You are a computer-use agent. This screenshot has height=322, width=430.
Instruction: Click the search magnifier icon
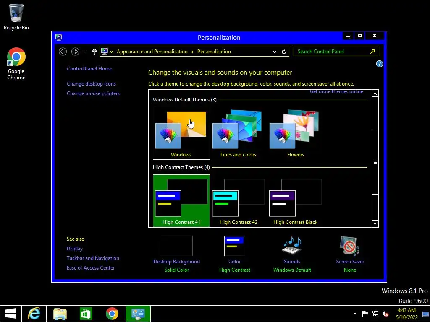[373, 51]
